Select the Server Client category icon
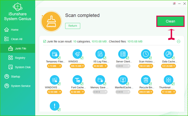The height and width of the screenshot is (116, 188). [x=123, y=54]
